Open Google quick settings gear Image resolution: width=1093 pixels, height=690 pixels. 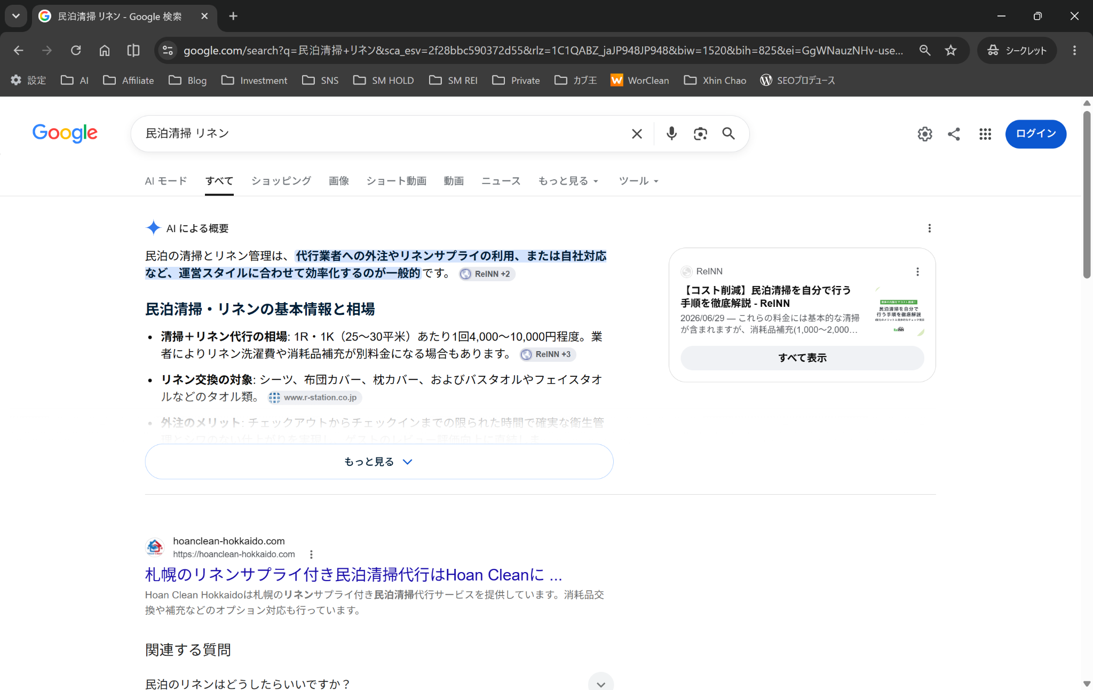pyautogui.click(x=925, y=134)
